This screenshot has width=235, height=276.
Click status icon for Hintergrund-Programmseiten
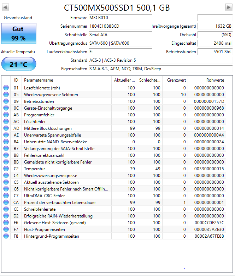[6, 236]
